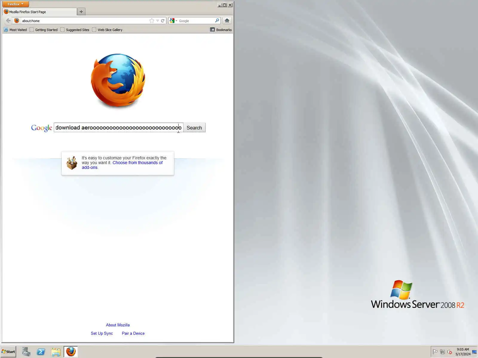478x358 pixels.
Task: Click the muted volume tray icon
Action: [450, 352]
